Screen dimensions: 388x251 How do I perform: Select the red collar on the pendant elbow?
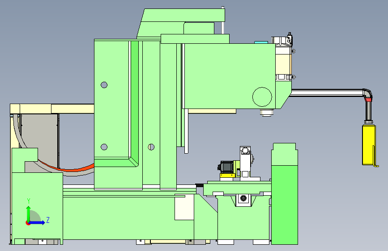(368, 100)
